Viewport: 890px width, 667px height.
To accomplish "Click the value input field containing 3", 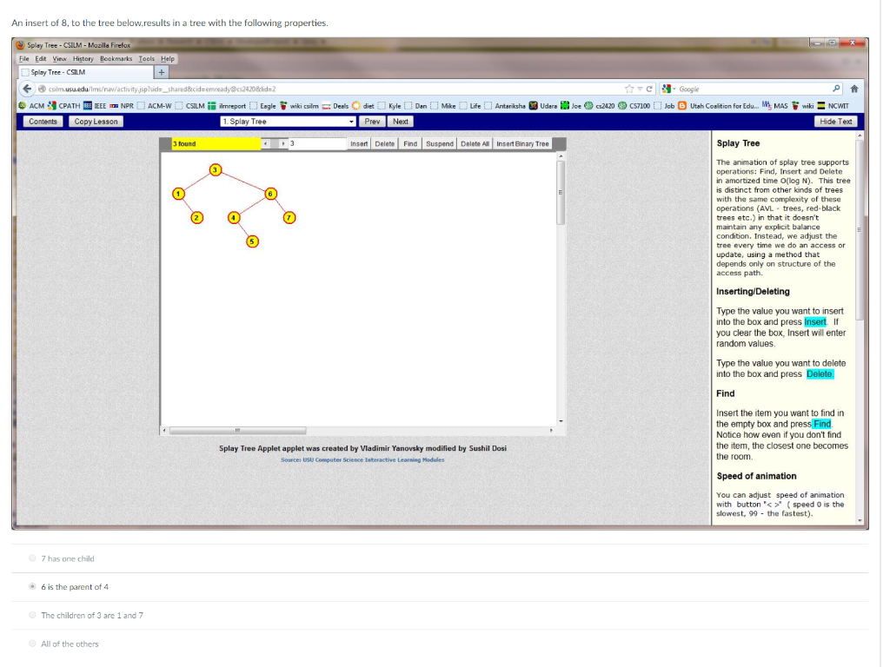I will [x=317, y=143].
